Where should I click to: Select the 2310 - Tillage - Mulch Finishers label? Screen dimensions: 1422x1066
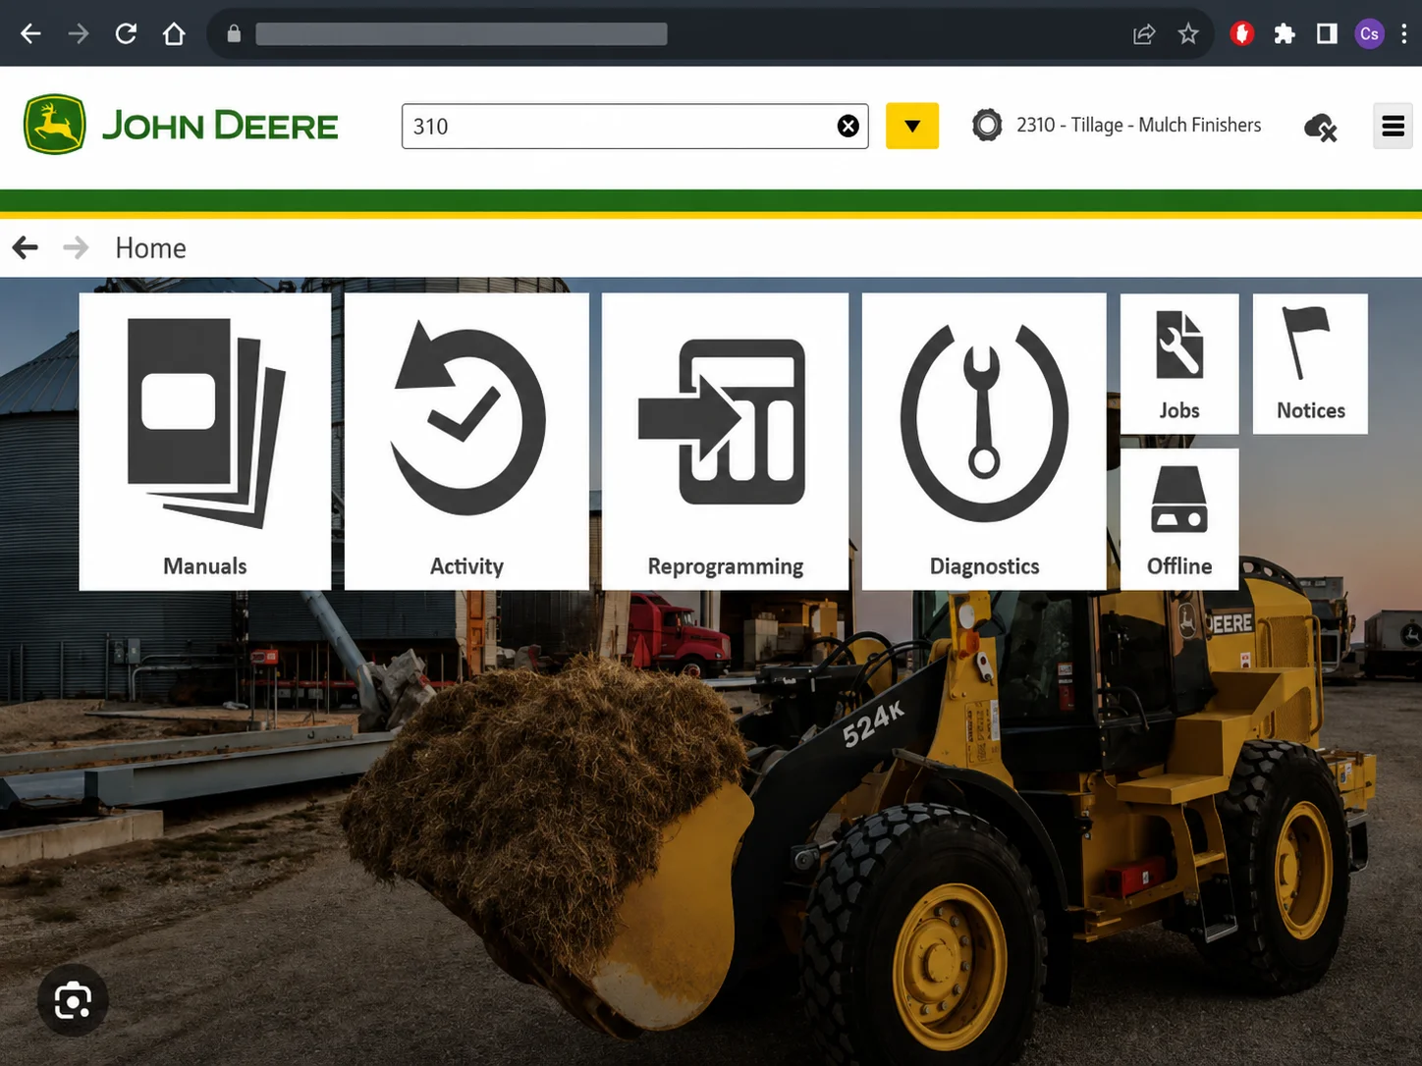[x=1139, y=125]
